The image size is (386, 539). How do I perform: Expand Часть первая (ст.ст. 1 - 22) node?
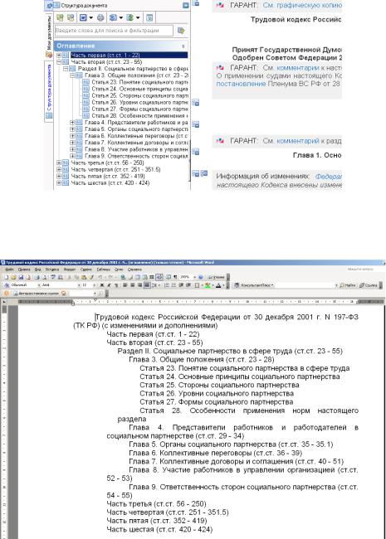point(59,55)
